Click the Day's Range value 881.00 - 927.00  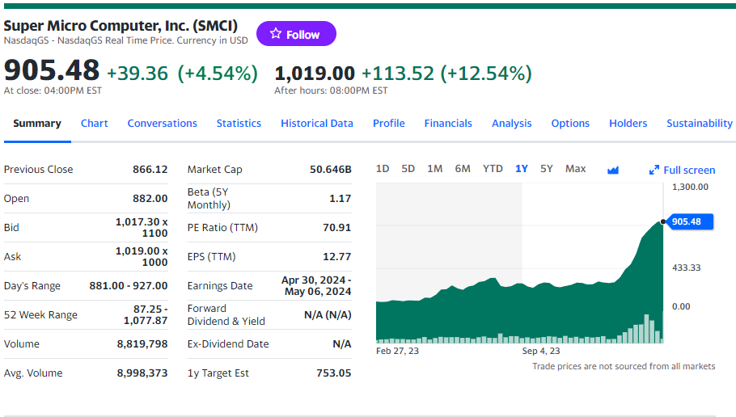(129, 285)
